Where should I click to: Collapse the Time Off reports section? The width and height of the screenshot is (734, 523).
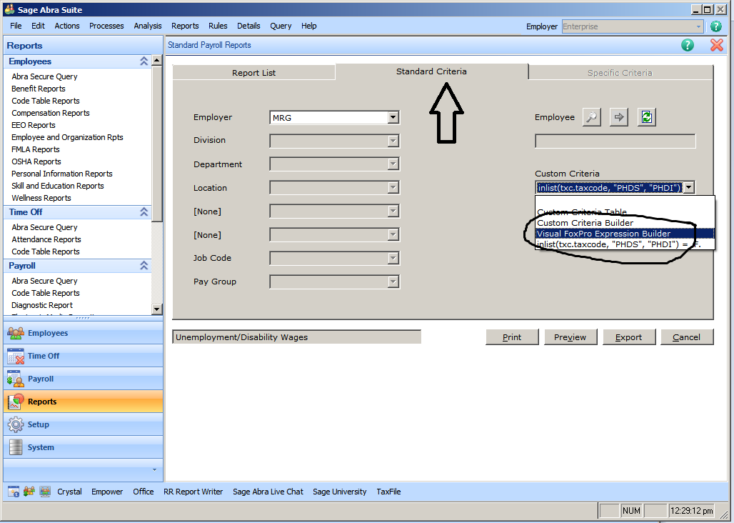pyautogui.click(x=144, y=212)
